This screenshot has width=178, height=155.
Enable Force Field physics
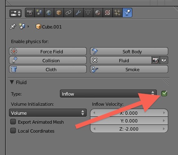click(x=48, y=51)
